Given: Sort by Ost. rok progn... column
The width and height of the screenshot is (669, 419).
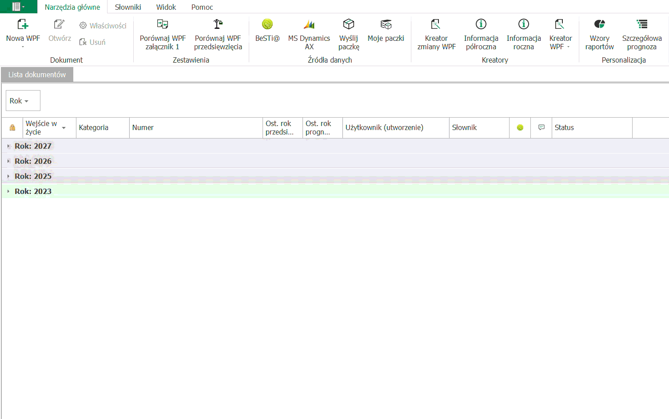Looking at the screenshot, I should [x=323, y=128].
